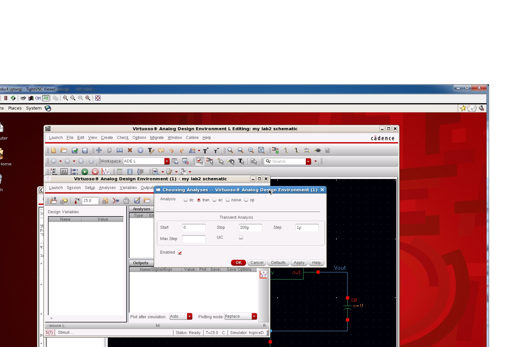523x347 pixels.
Task: Click the blue info Properties icon
Action: click(x=140, y=150)
